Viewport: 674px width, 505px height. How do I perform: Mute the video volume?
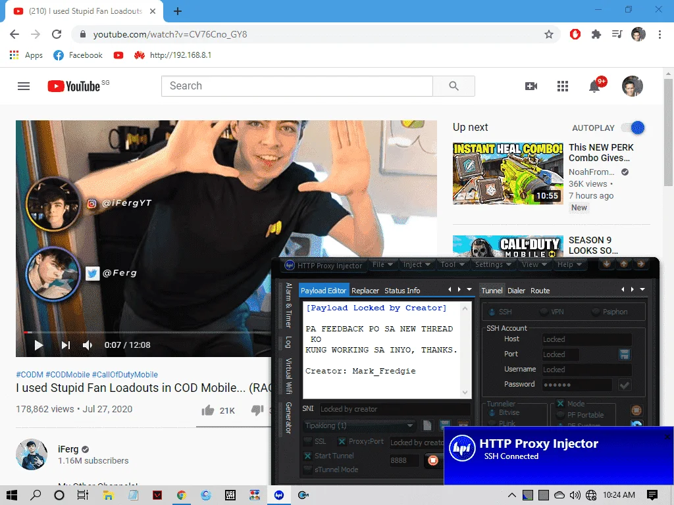tap(88, 345)
